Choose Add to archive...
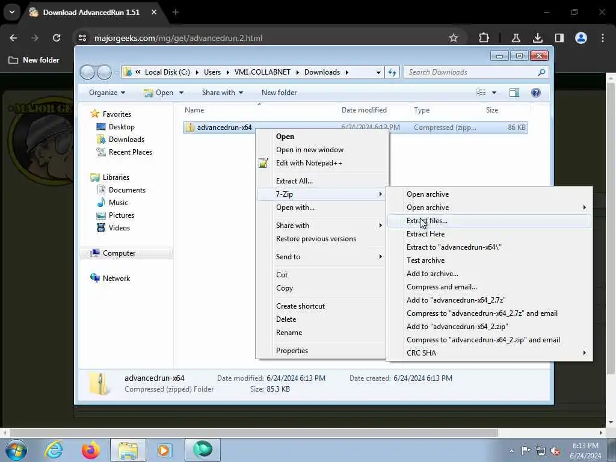The width and height of the screenshot is (616, 462). pos(490,274)
